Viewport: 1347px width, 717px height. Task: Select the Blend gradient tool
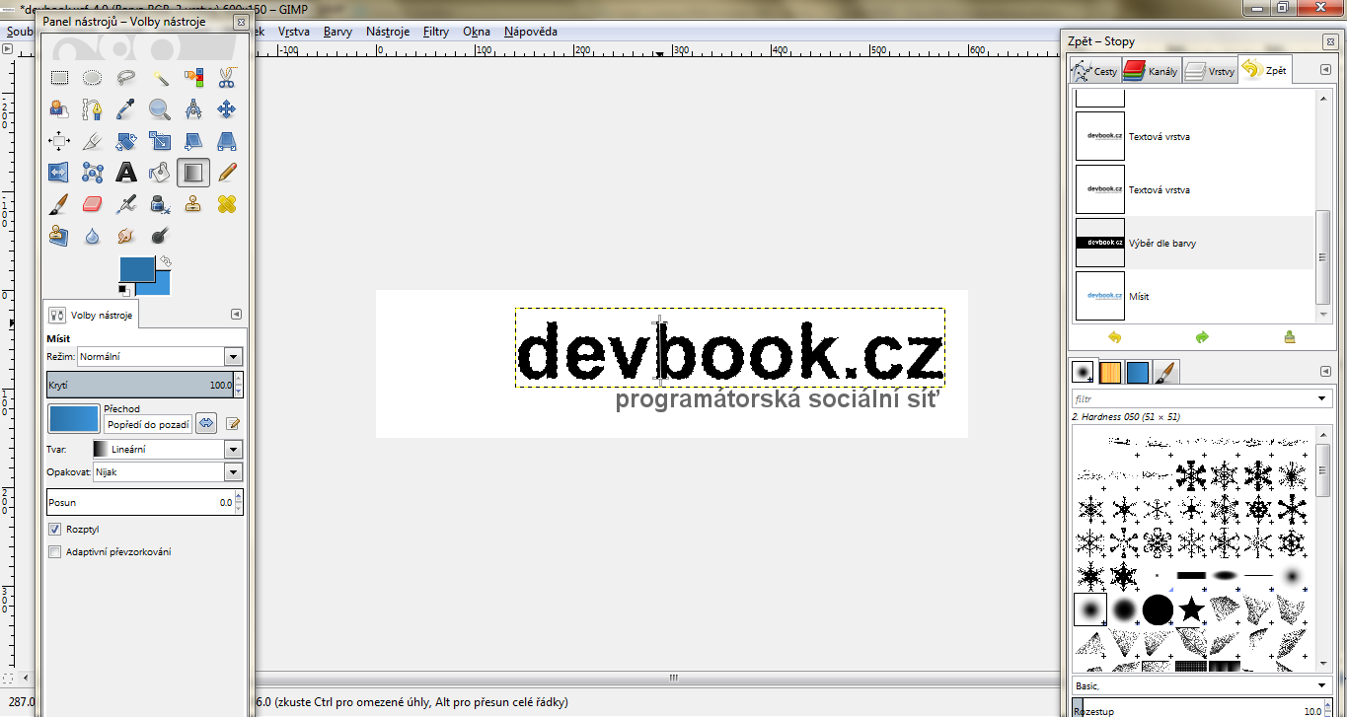point(193,173)
